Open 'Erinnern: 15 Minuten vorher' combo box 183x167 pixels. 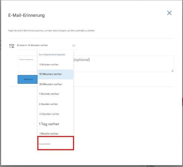(x=47, y=46)
